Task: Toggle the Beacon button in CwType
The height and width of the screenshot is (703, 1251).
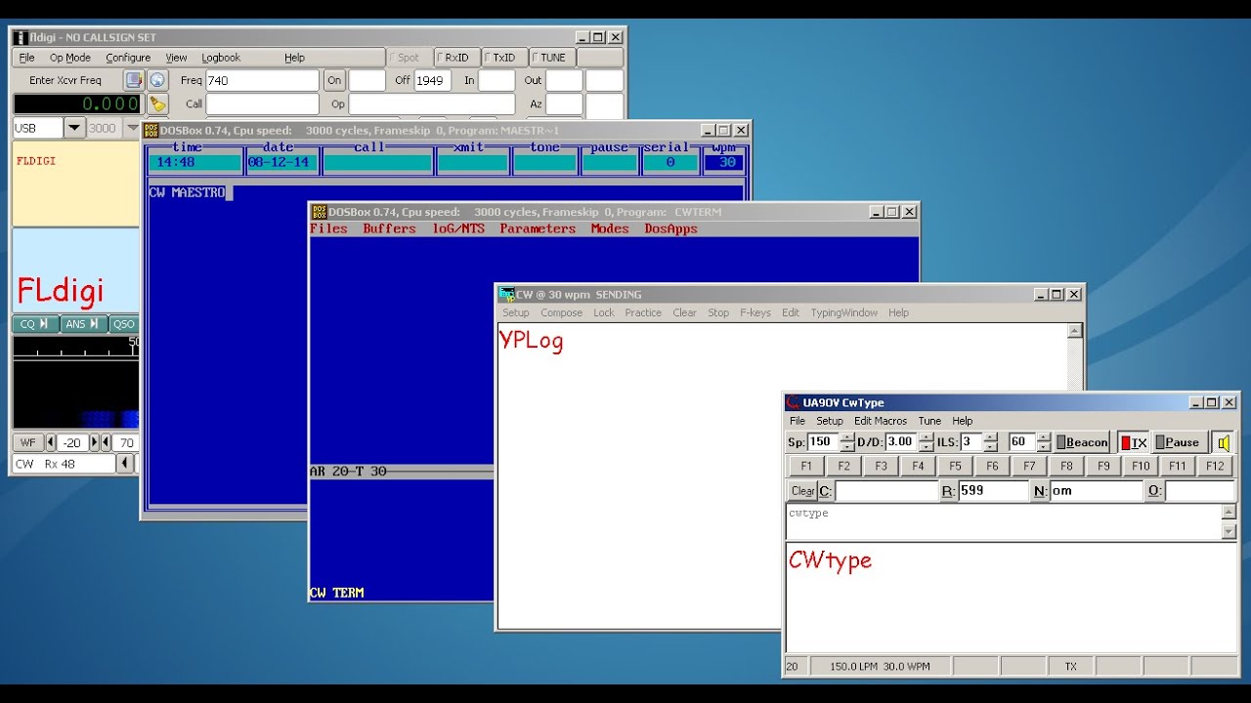Action: coord(1082,442)
